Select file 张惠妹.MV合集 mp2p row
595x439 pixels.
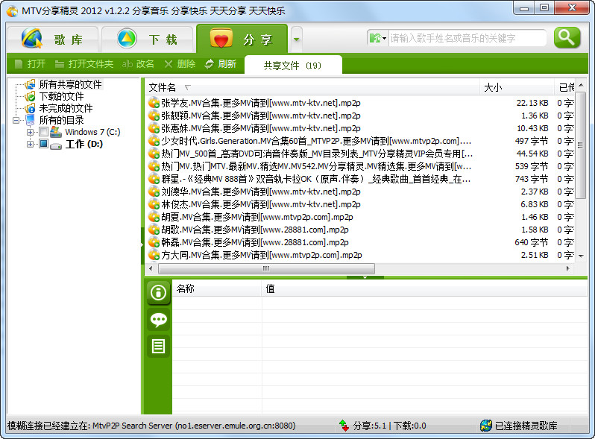click(361, 128)
